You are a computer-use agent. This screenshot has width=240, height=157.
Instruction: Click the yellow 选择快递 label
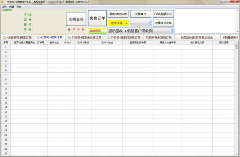coord(118,23)
